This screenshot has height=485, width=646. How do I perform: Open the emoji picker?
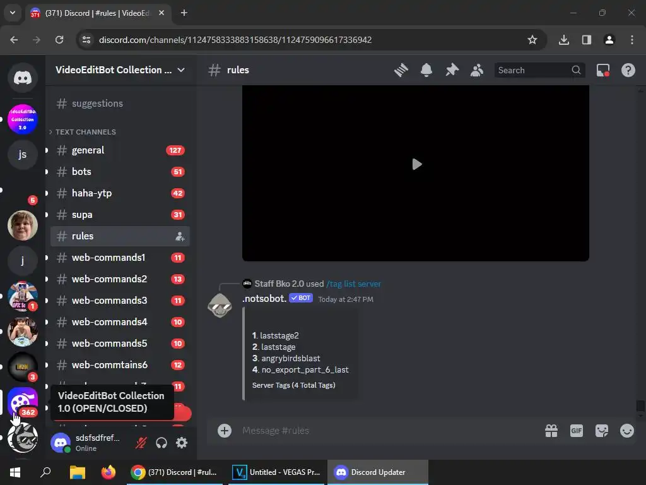coord(627,431)
